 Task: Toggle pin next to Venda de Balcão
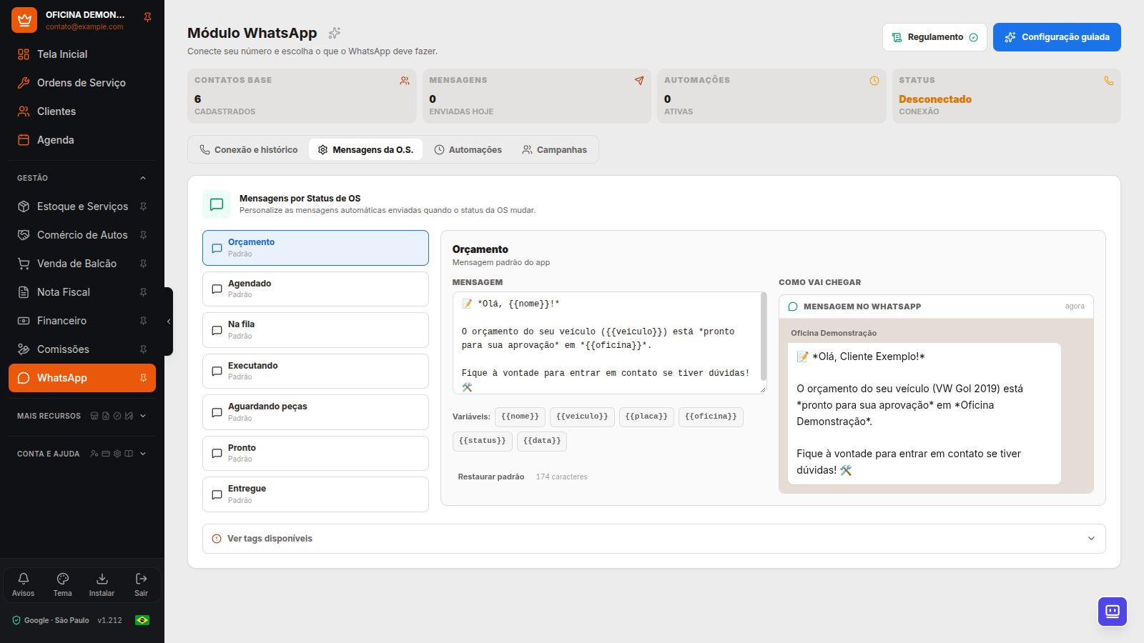[143, 264]
